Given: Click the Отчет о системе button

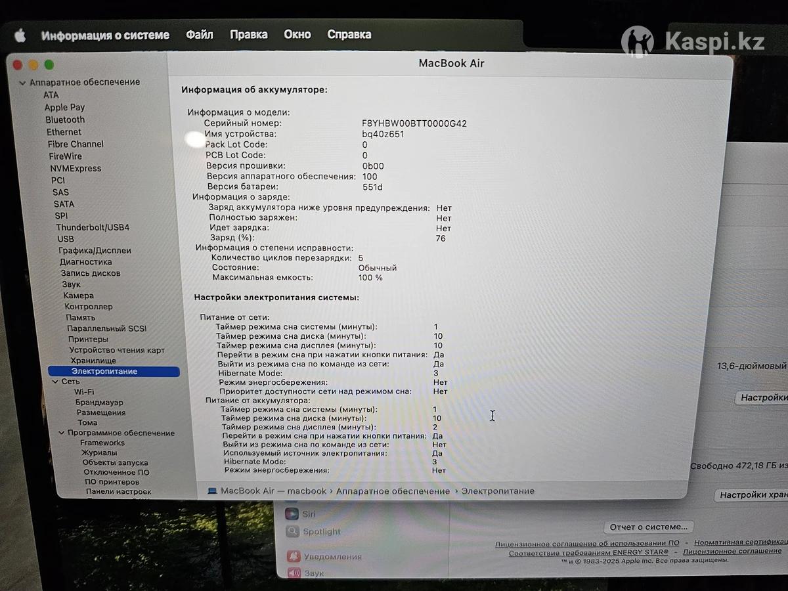Looking at the screenshot, I should pyautogui.click(x=649, y=527).
